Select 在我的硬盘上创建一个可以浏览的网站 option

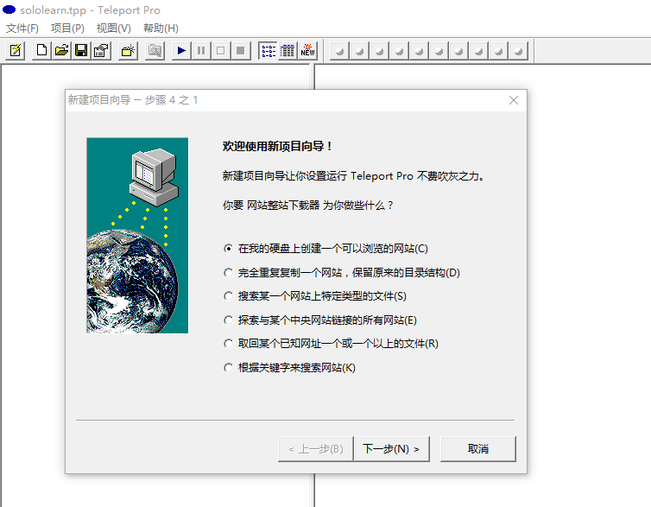pos(325,248)
